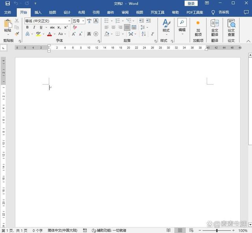Save the document with the floppy icon
The height and width of the screenshot is (233, 252).
[x=7, y=4]
